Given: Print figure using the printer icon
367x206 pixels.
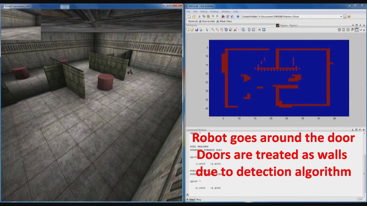Looking at the screenshot, I should 201,30.
